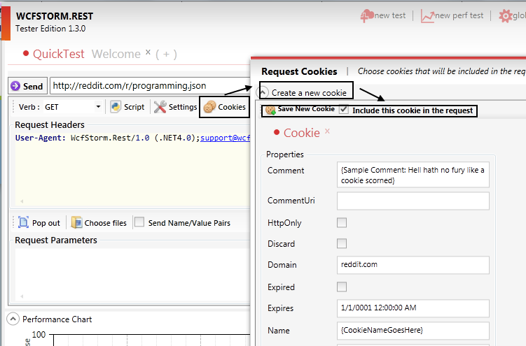Image resolution: width=526 pixels, height=346 pixels.
Task: Click the WCFSTORM.REST title
Action: (x=55, y=16)
